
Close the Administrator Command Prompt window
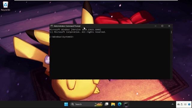point(169,26)
